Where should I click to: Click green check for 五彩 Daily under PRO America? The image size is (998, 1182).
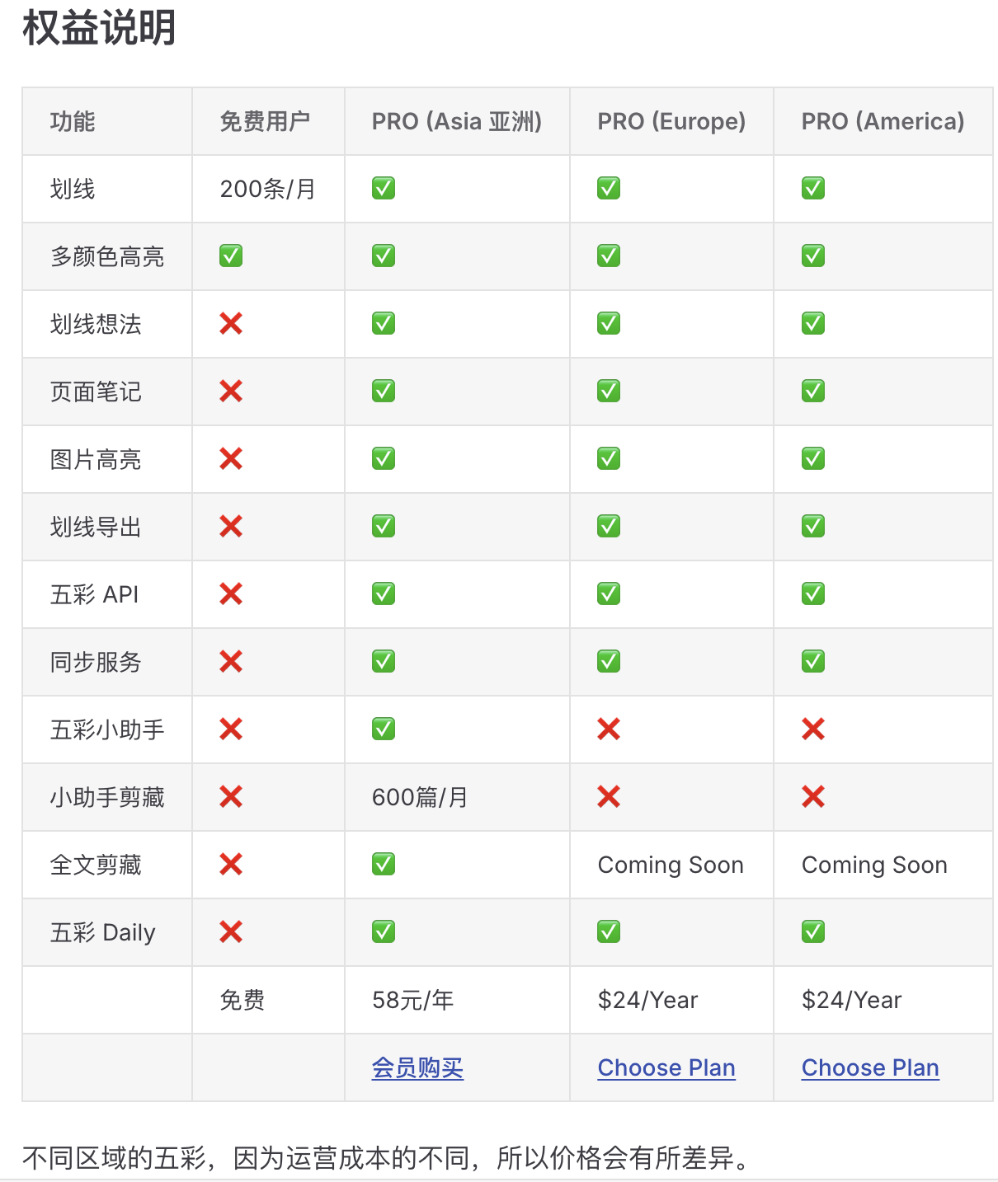[813, 932]
